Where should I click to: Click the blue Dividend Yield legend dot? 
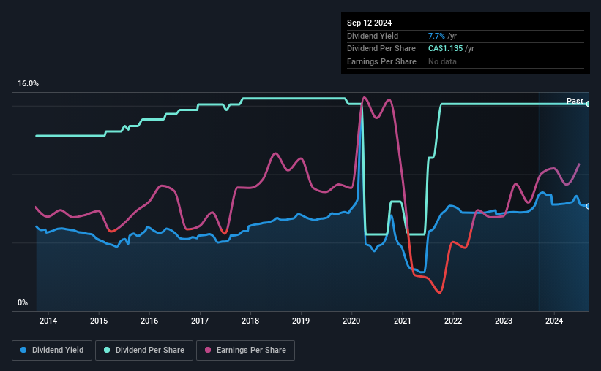23,350
